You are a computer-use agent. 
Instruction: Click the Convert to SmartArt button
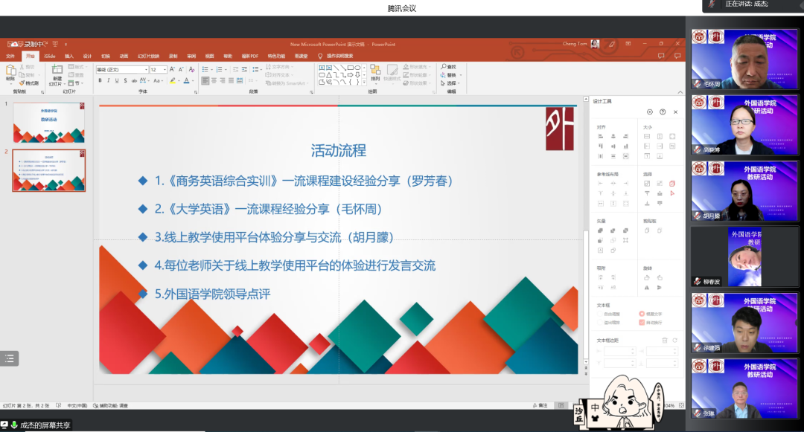[x=287, y=83]
